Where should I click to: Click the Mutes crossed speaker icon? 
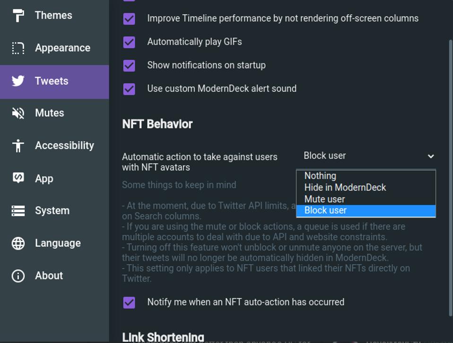click(x=18, y=113)
